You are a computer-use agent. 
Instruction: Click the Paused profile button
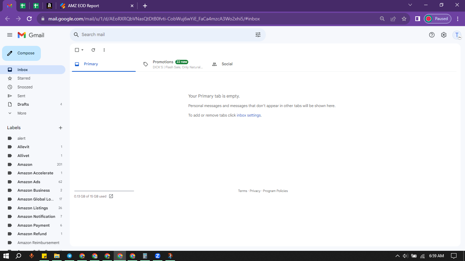point(437,19)
